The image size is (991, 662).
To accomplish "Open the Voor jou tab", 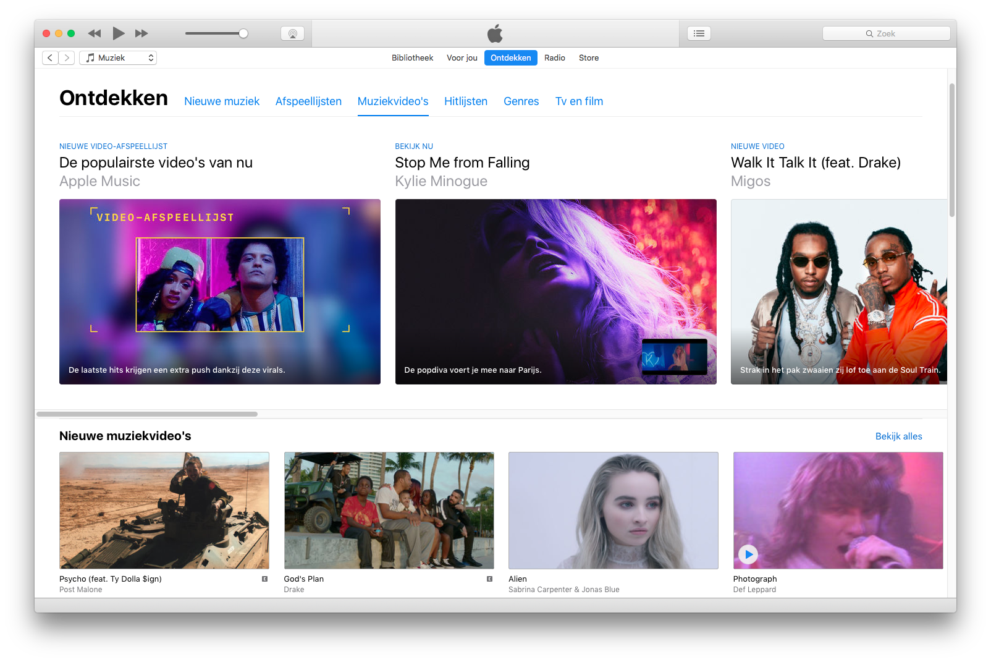I will click(462, 57).
